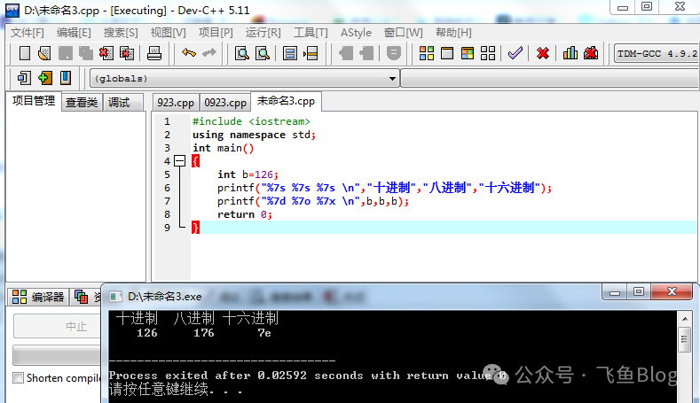Click the Toggle comment toolbar icon
Screen dimensions: 700x403
point(393,53)
